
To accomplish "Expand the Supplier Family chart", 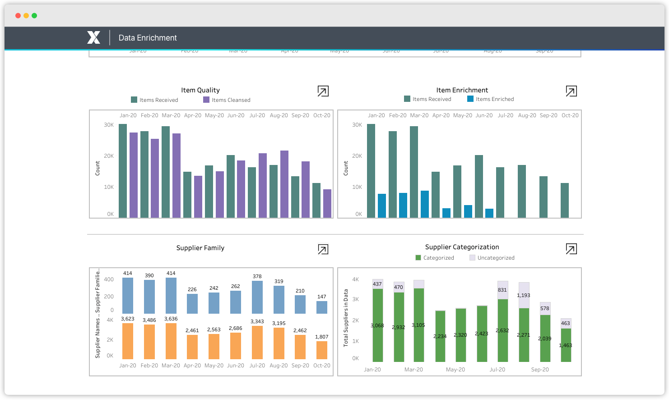I will pyautogui.click(x=323, y=249).
